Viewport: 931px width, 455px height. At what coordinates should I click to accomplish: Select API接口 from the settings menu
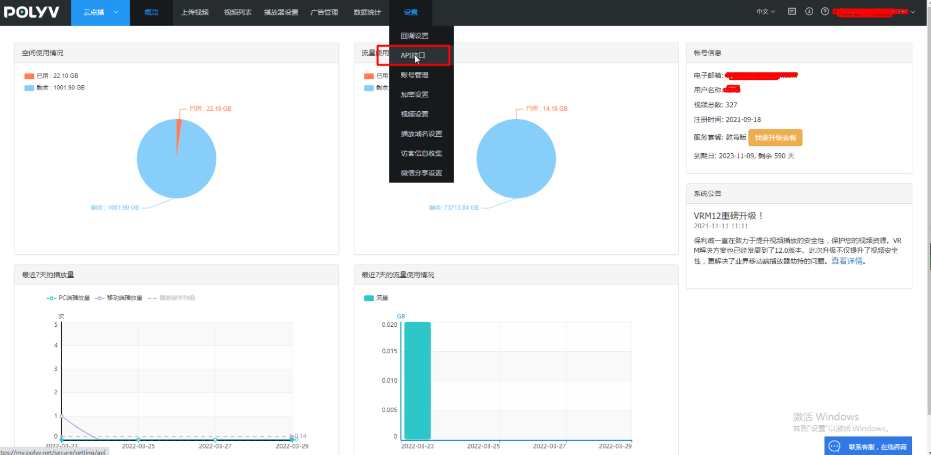[413, 55]
